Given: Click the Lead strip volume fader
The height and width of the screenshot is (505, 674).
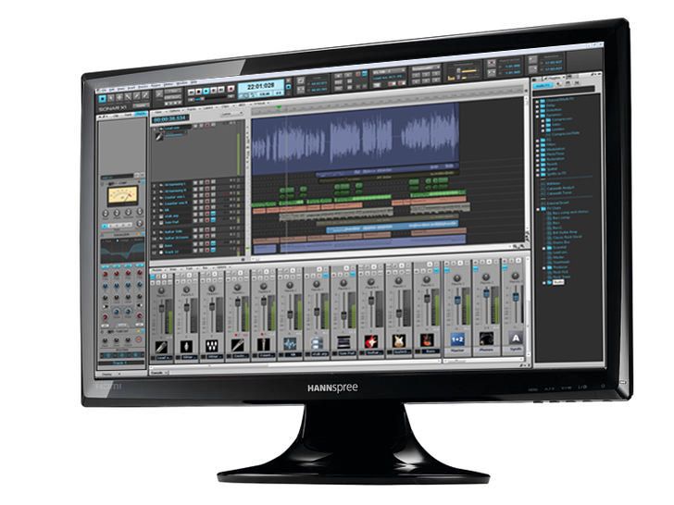Looking at the screenshot, I should pyautogui.click(x=162, y=308).
